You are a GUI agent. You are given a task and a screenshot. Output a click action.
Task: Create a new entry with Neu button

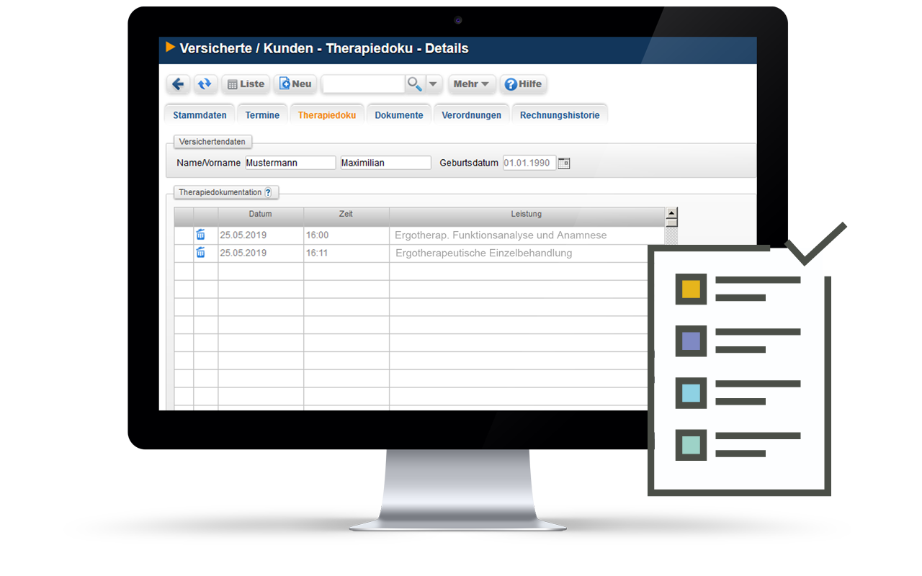pos(295,84)
